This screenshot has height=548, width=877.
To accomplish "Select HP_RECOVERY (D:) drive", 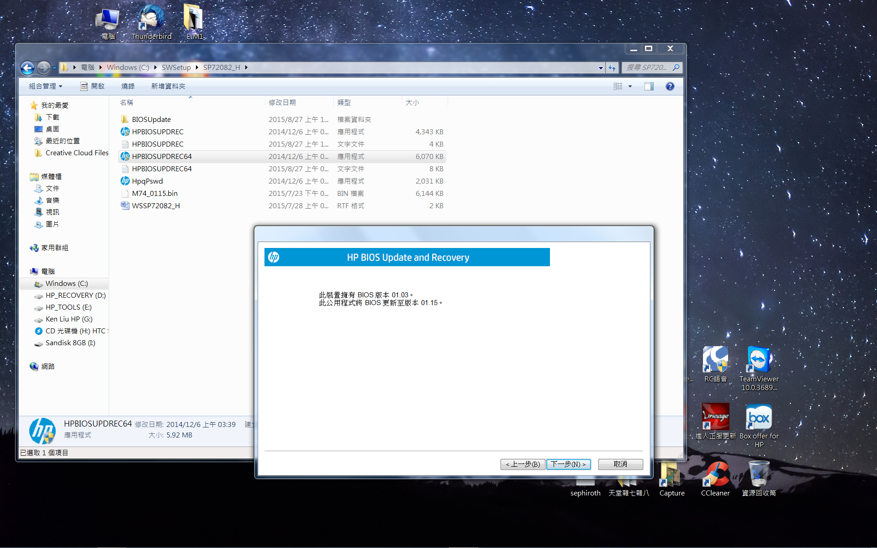I will (76, 295).
